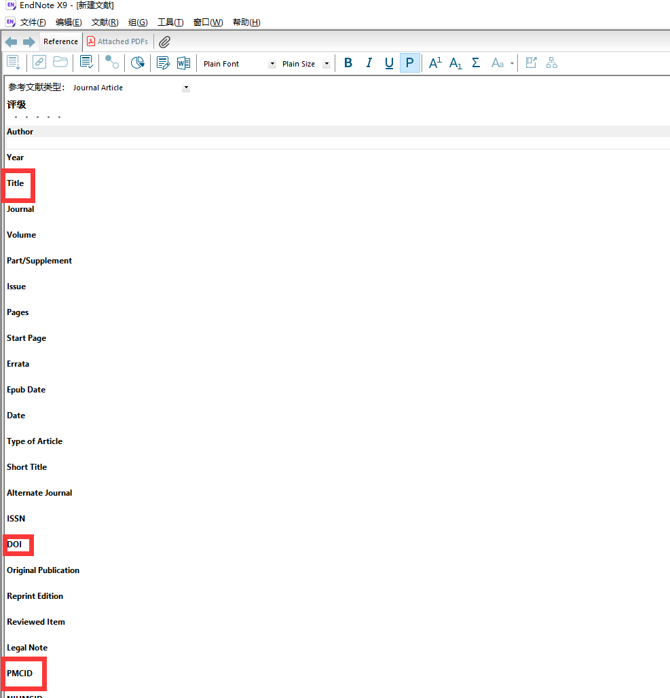Open the 窗口(W) menu

208,22
